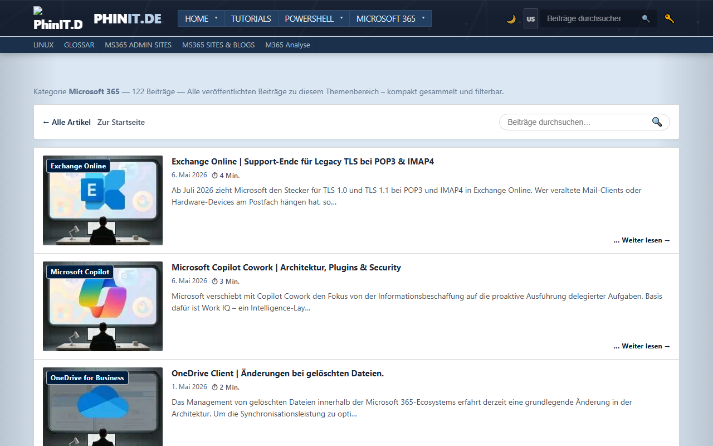
Task: Click the 'Kategorie Microsoft 365' heading text
Action: 76,91
